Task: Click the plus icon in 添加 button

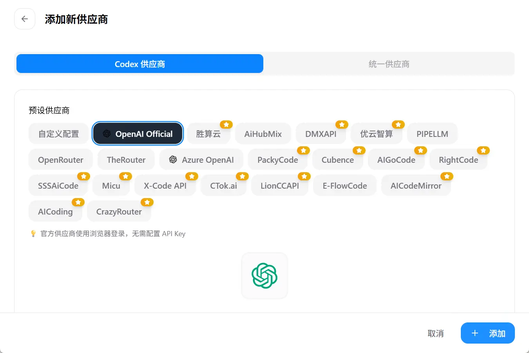Action: click(x=475, y=333)
